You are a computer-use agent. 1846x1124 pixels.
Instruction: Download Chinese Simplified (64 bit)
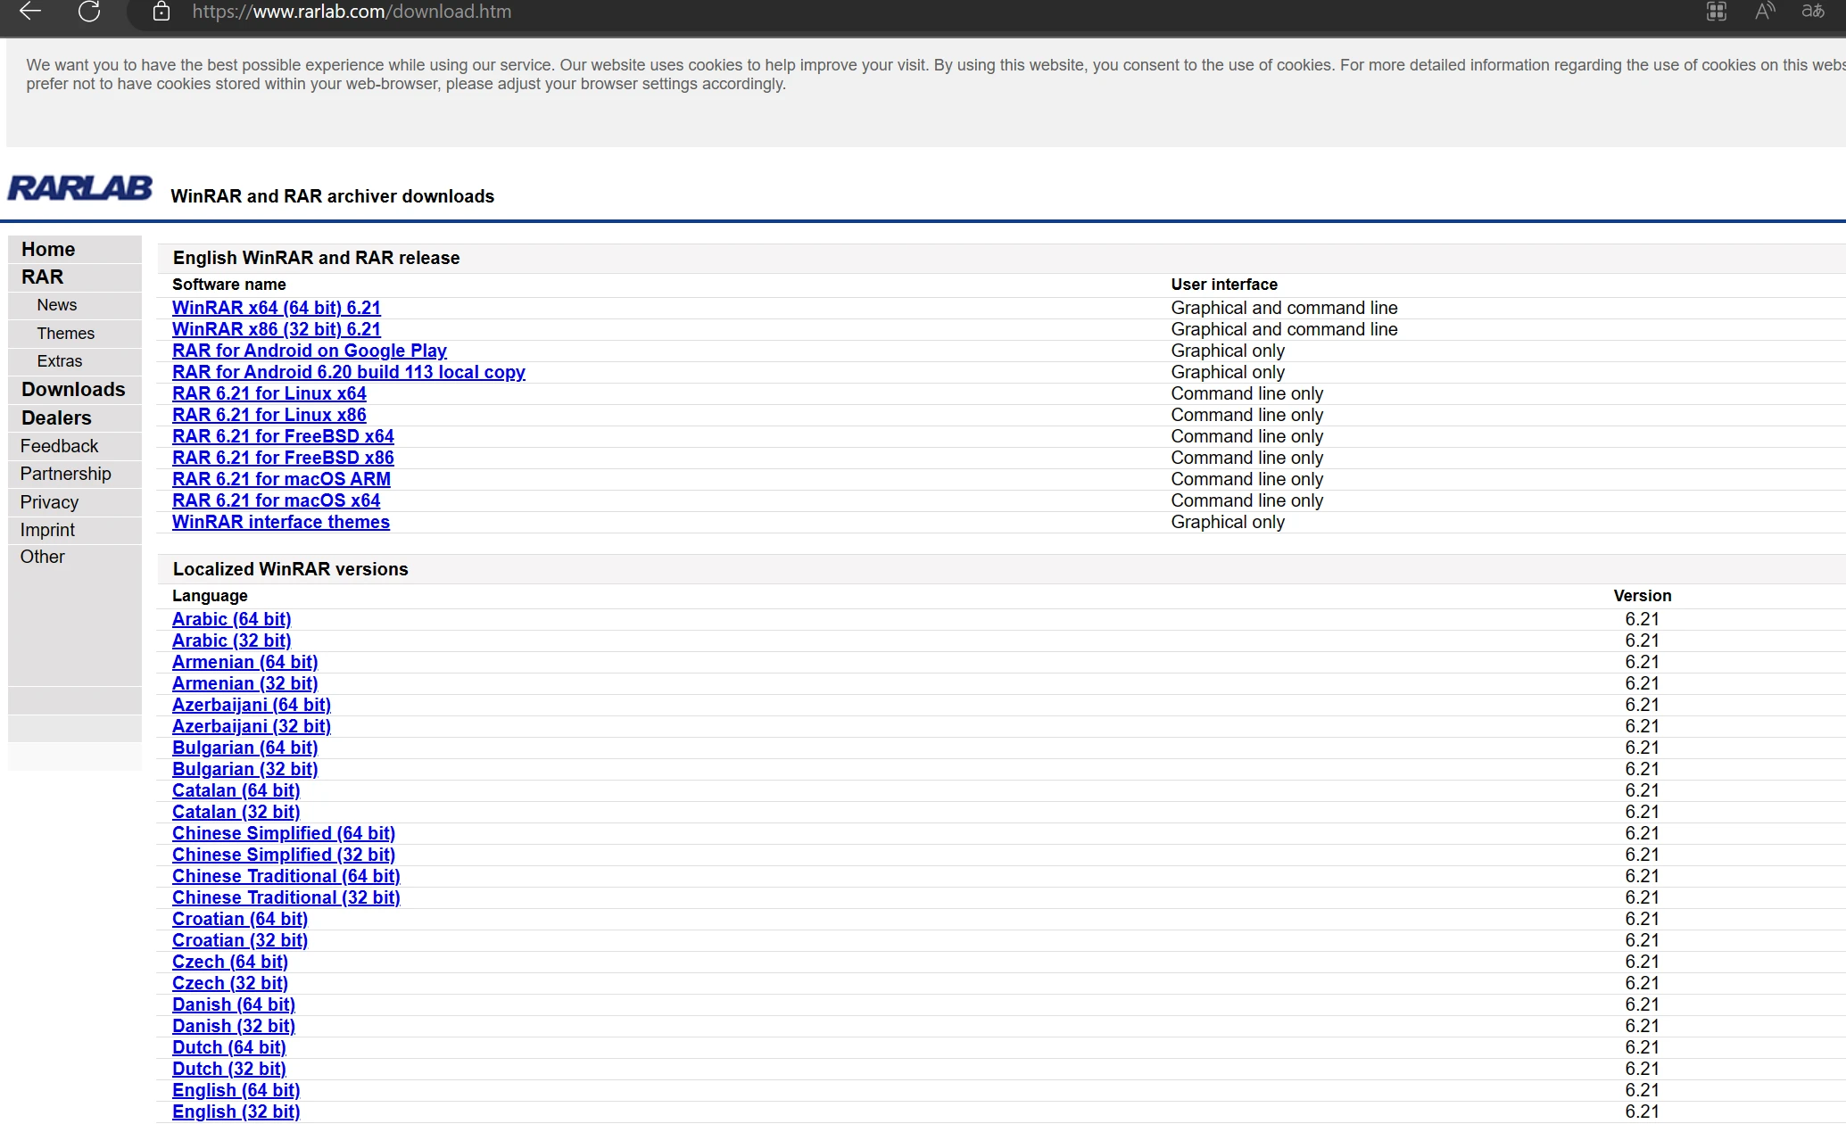(284, 833)
